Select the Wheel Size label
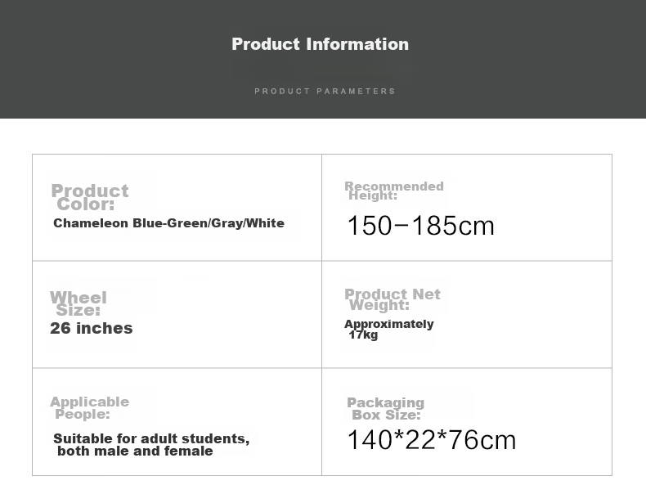The image size is (646, 503). [79, 303]
